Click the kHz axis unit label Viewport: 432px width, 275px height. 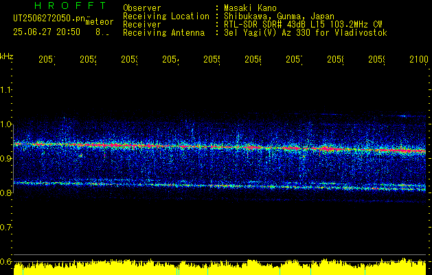click(x=6, y=56)
